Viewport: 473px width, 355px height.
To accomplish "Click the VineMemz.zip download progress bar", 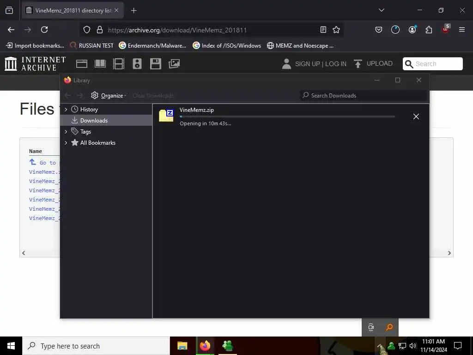I will 287,116.
